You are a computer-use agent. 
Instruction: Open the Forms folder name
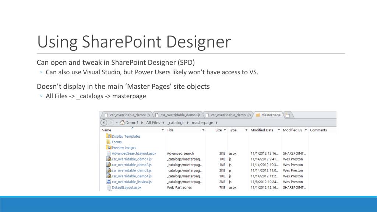pyautogui.click(x=117, y=142)
